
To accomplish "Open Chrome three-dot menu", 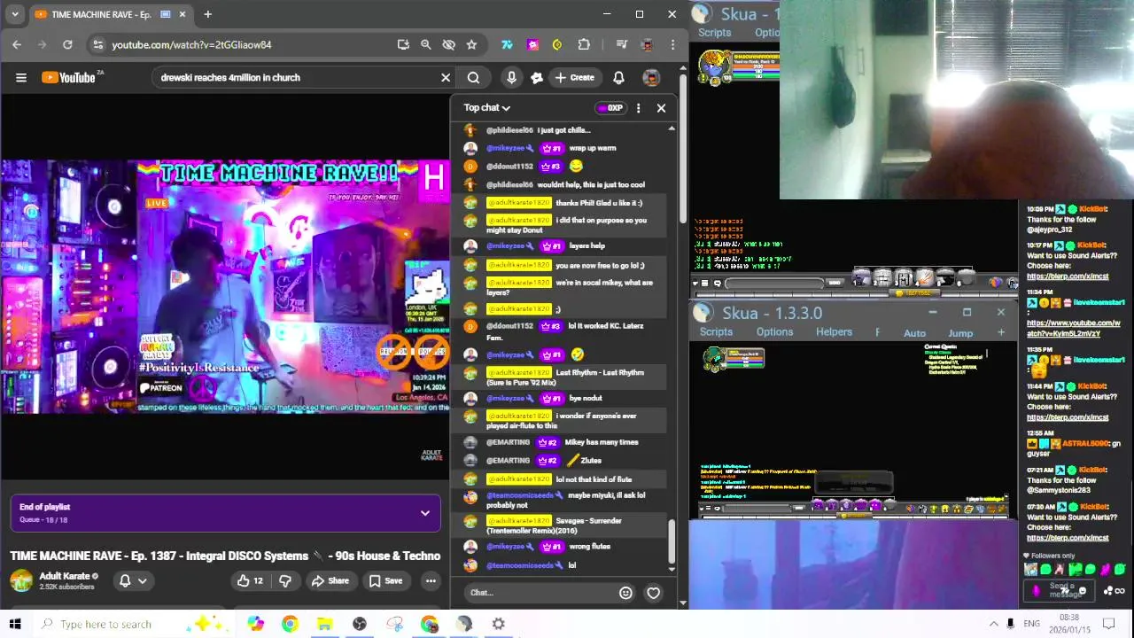I will point(673,44).
